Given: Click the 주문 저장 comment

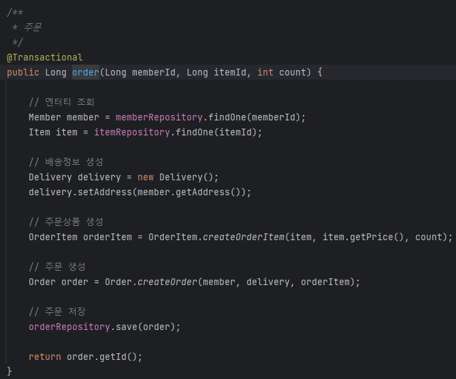Looking at the screenshot, I should (x=57, y=312).
